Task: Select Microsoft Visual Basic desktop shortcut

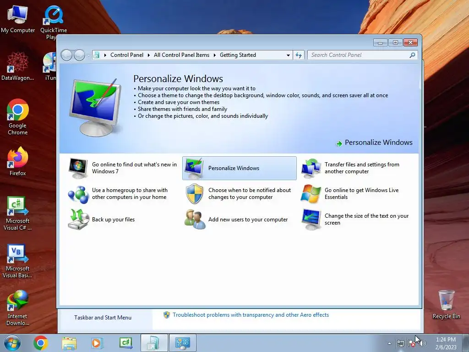Action: click(x=18, y=261)
